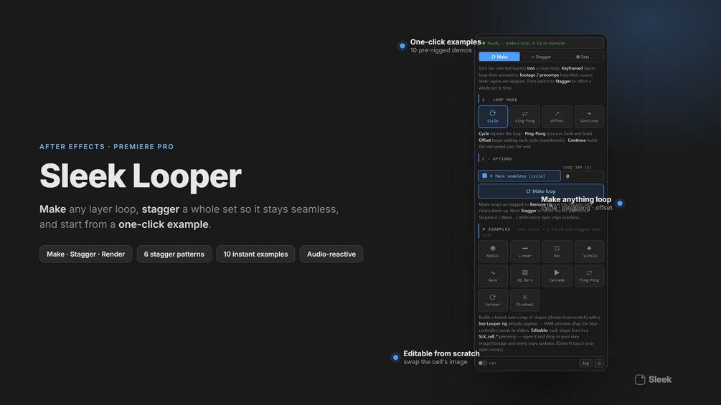The height and width of the screenshot is (405, 721).
Task: Create the Wave example
Action: pyautogui.click(x=492, y=275)
